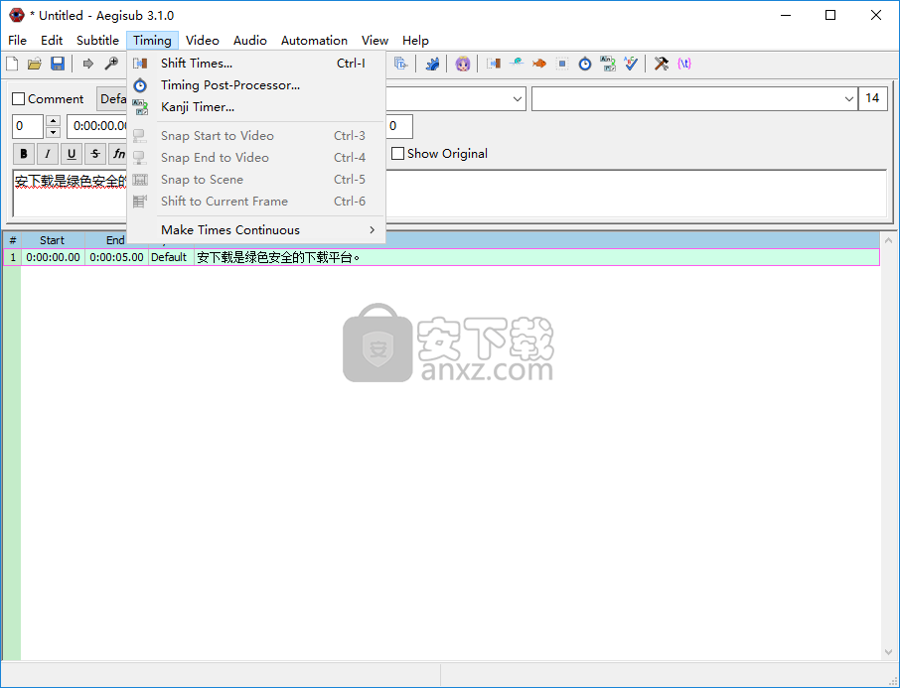The height and width of the screenshot is (688, 900).
Task: Click Snap End to Video entry
Action: pos(256,157)
